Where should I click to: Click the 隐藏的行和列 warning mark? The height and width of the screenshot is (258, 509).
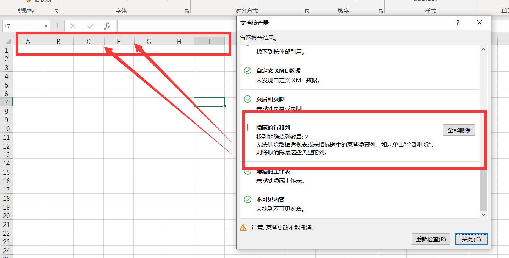247,127
